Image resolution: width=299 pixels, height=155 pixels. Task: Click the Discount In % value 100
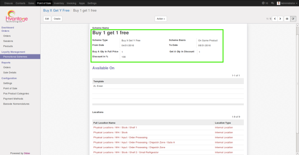coord(123,57)
